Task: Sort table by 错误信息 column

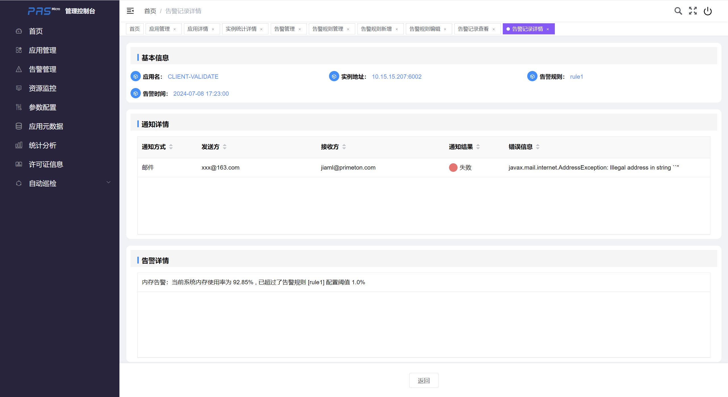Action: pyautogui.click(x=538, y=147)
